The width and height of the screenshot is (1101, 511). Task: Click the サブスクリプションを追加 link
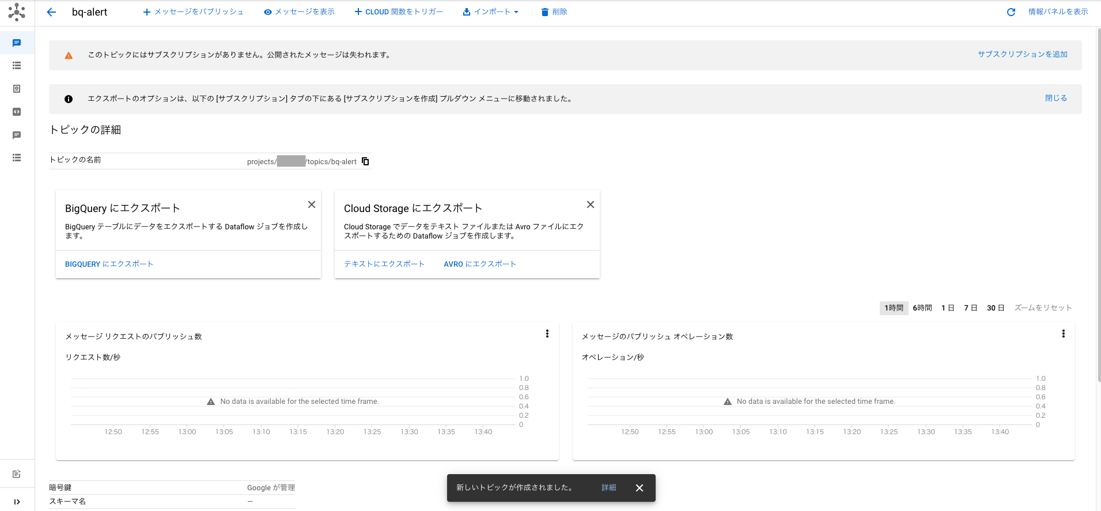pos(1022,54)
